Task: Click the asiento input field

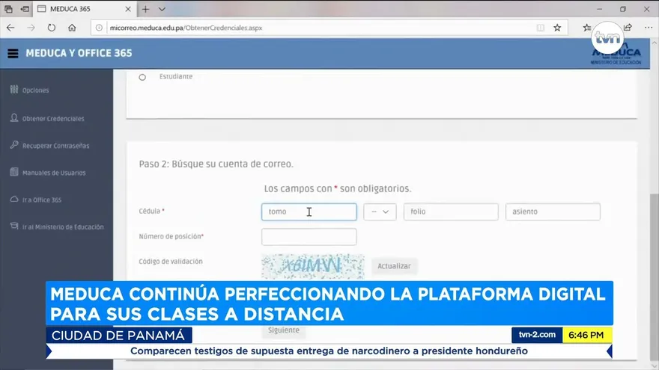Action: 553,212
